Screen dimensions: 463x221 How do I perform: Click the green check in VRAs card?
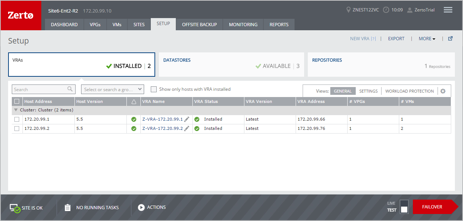109,66
